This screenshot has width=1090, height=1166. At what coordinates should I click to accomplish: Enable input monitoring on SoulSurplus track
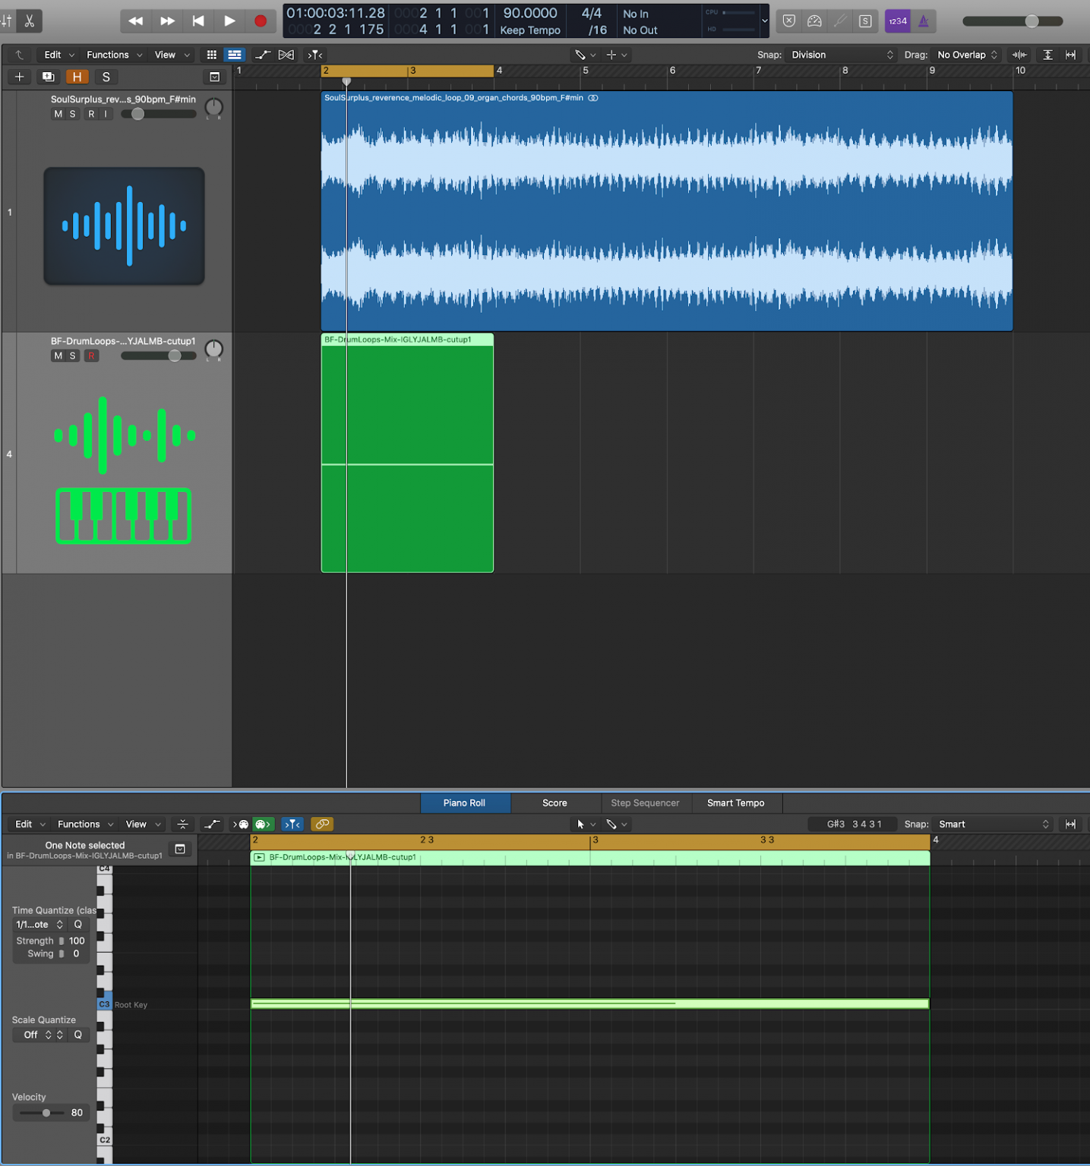(x=106, y=114)
